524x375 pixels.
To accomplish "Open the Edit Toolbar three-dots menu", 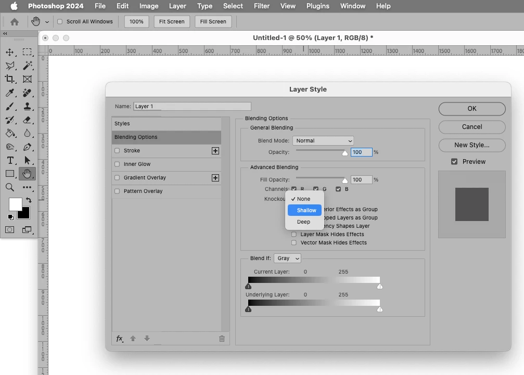I will click(x=27, y=187).
